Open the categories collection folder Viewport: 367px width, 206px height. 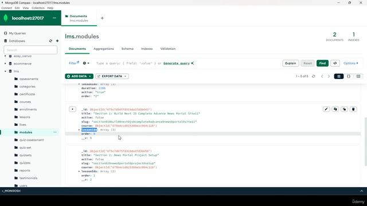coord(28,86)
